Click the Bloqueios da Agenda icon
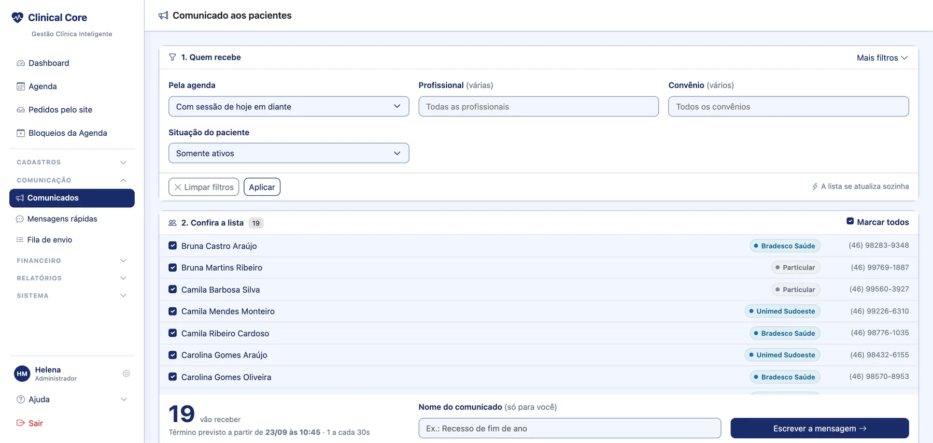The width and height of the screenshot is (933, 443). [21, 133]
